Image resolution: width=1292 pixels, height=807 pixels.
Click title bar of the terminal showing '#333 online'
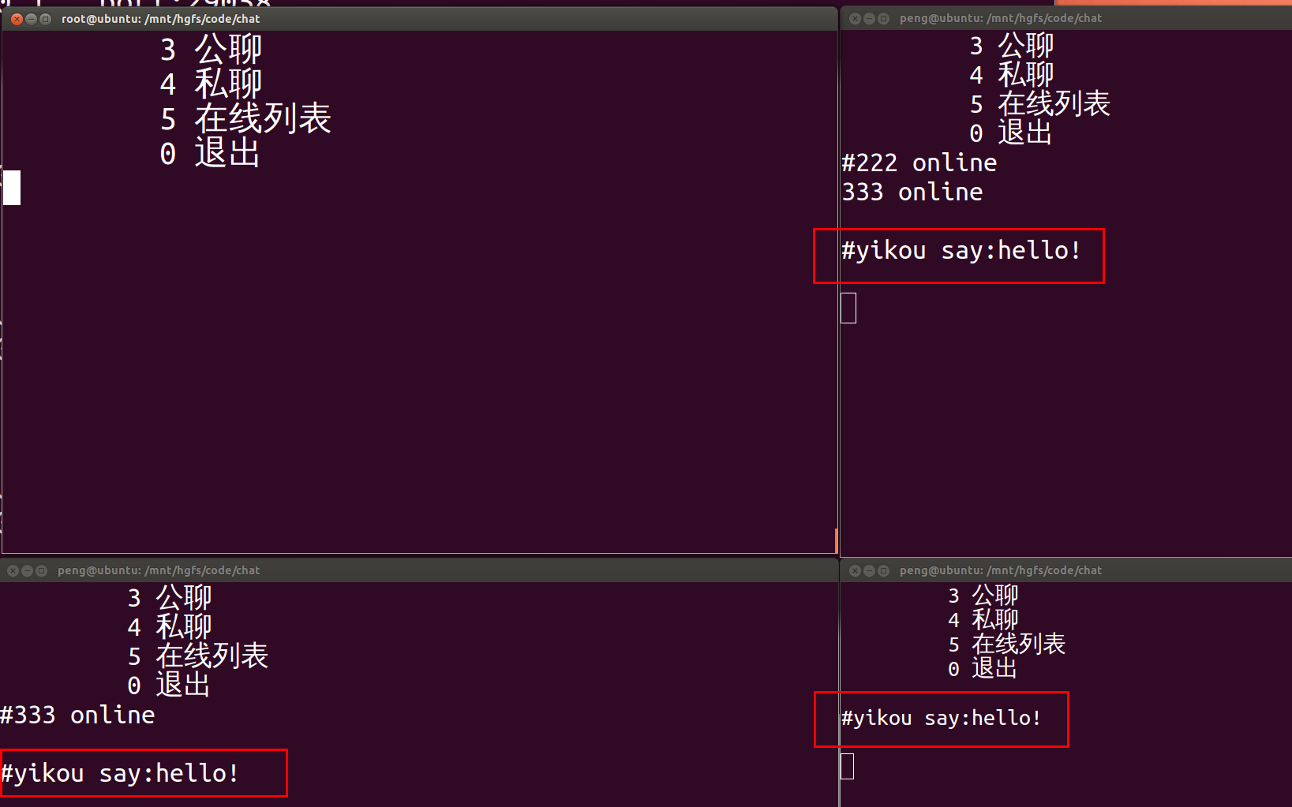(x=418, y=570)
